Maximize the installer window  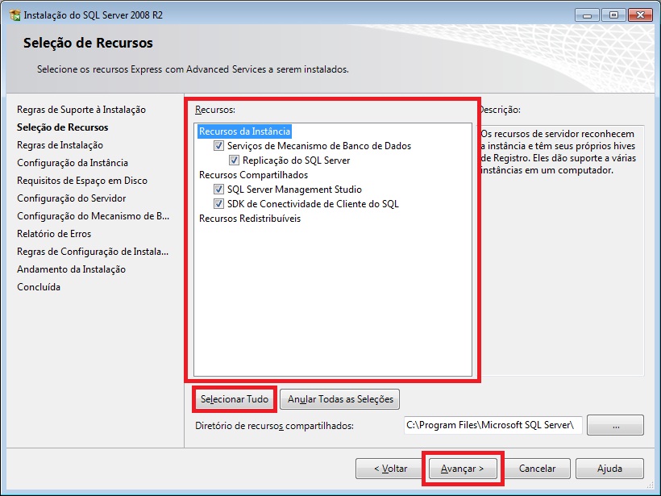613,15
